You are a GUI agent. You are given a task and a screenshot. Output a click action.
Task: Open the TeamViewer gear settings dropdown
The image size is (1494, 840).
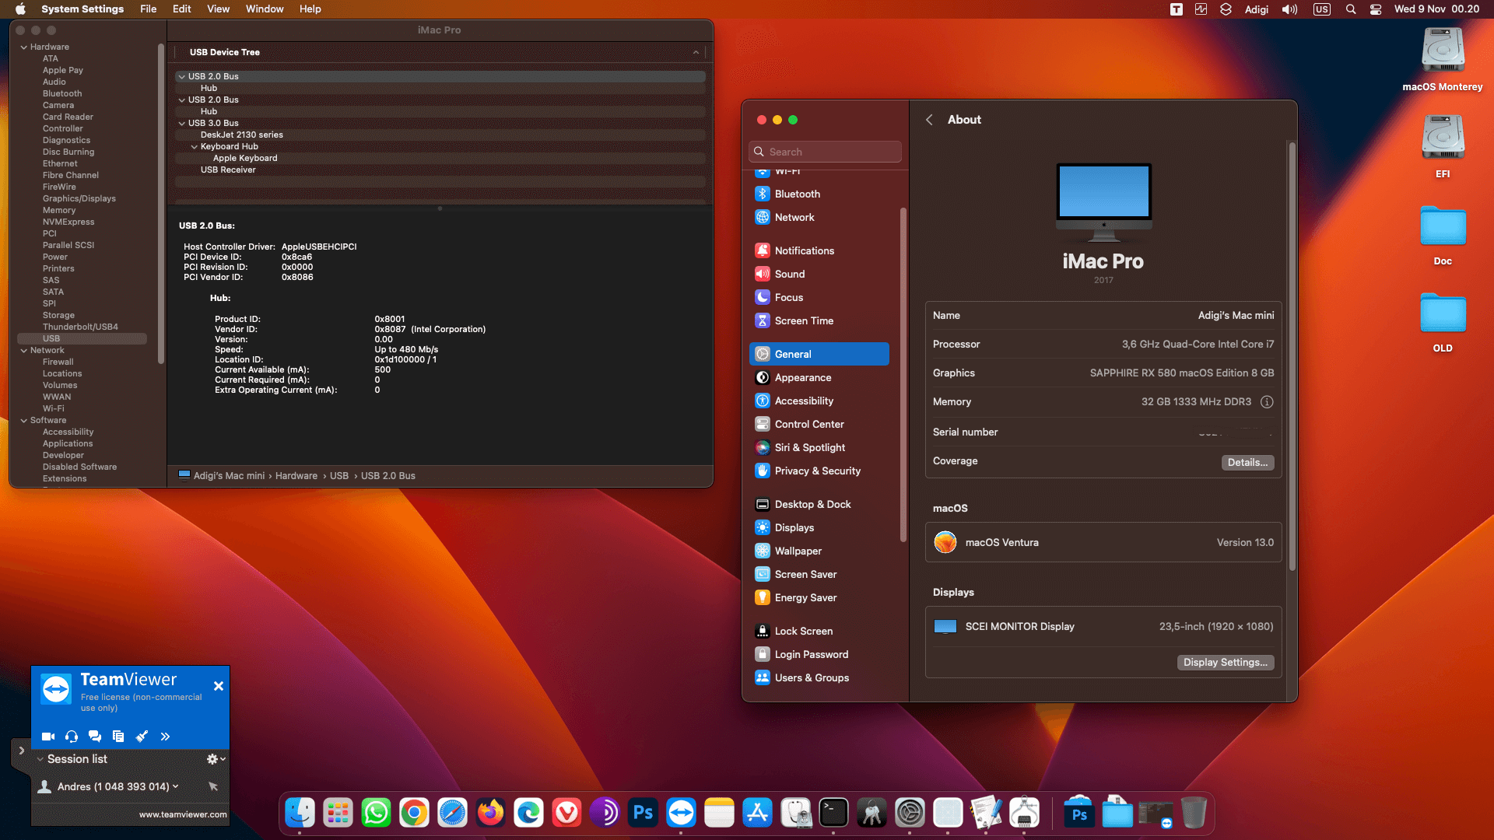216,759
